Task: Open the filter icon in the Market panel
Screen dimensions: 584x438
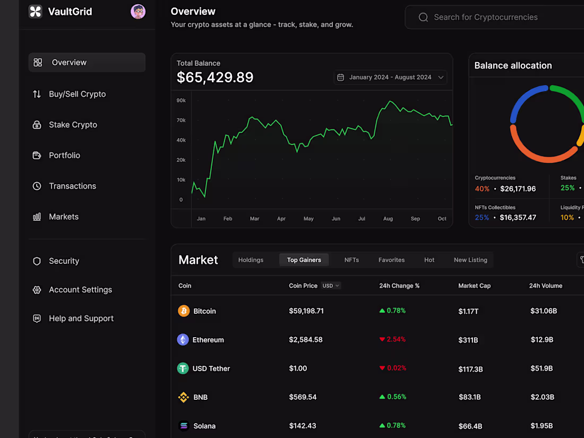Action: click(581, 260)
